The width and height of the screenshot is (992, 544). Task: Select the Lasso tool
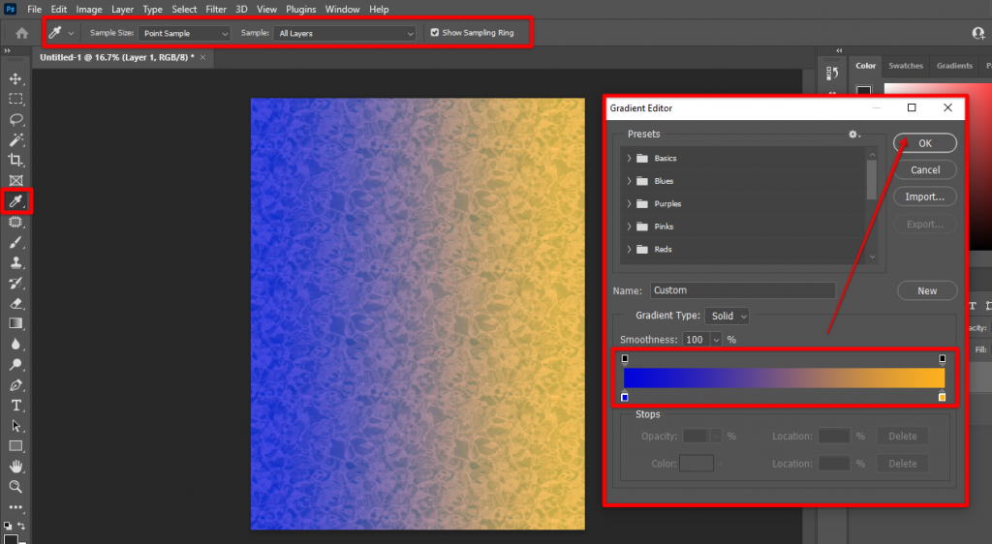coord(15,119)
